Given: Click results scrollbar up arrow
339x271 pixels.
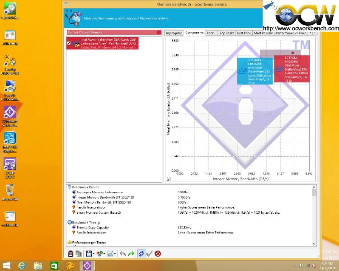Looking at the screenshot, I should (314, 187).
